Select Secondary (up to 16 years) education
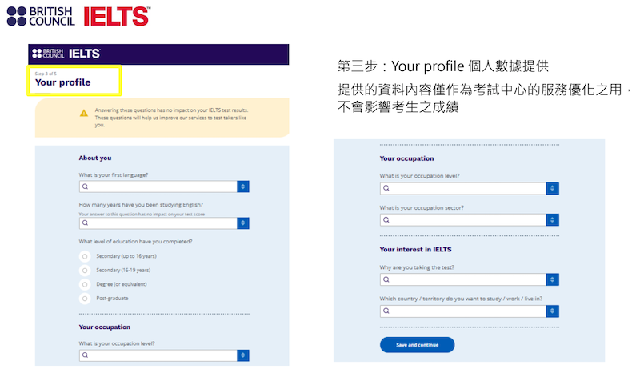Viewport: 640px width, 369px height. point(85,256)
